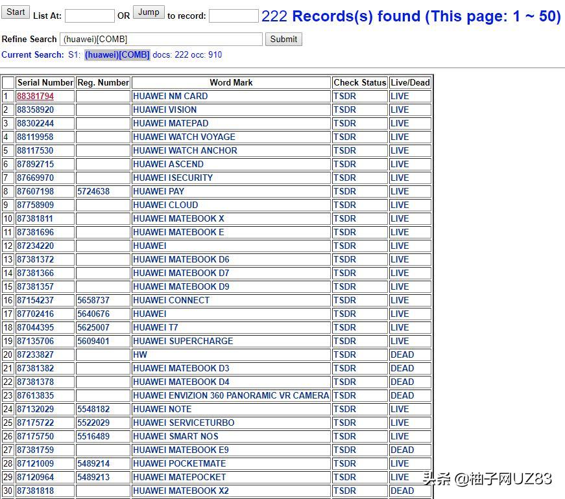The height and width of the screenshot is (499, 565).
Task: Open registration number 5724638
Action: click(93, 192)
